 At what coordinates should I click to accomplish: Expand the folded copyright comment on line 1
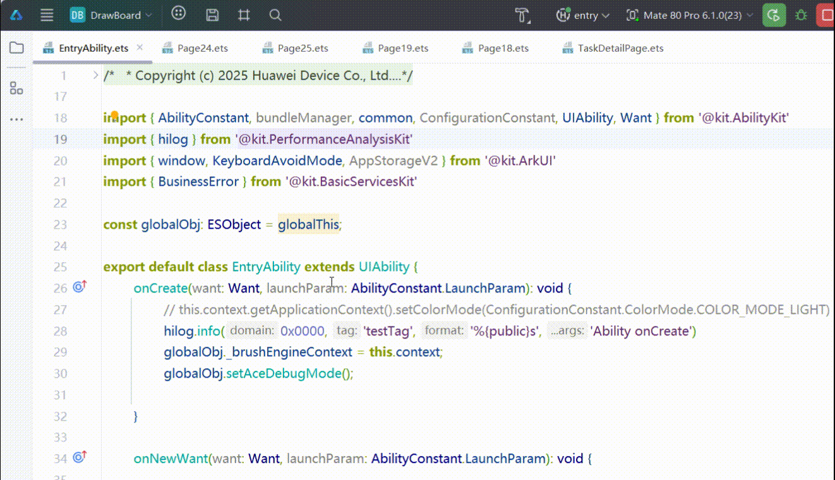point(95,75)
